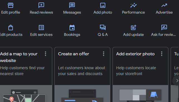Click the "Add update" label
This screenshot has width=179, height=102.
pos(133,35)
